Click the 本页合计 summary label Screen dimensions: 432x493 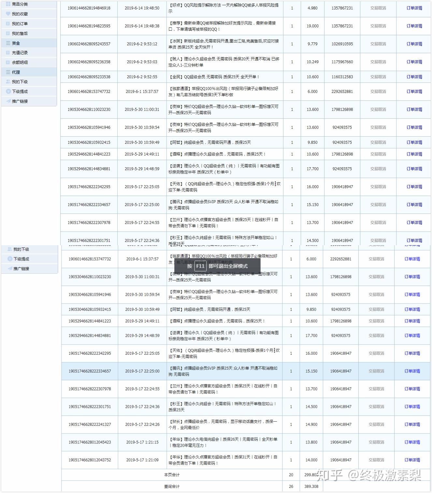pyautogui.click(x=172, y=475)
